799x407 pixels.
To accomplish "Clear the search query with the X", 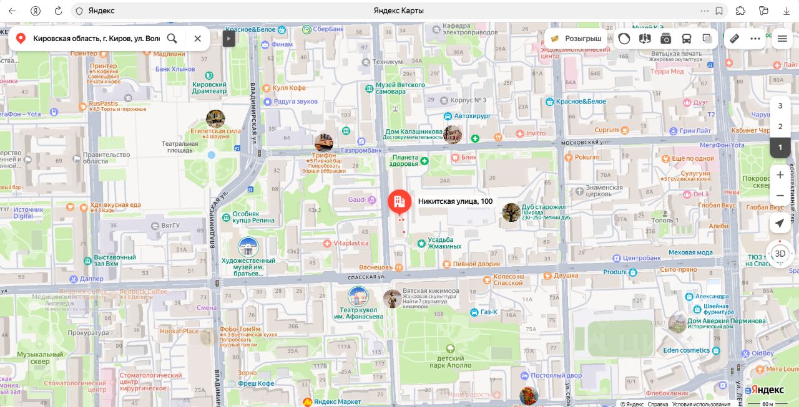I will pyautogui.click(x=197, y=39).
